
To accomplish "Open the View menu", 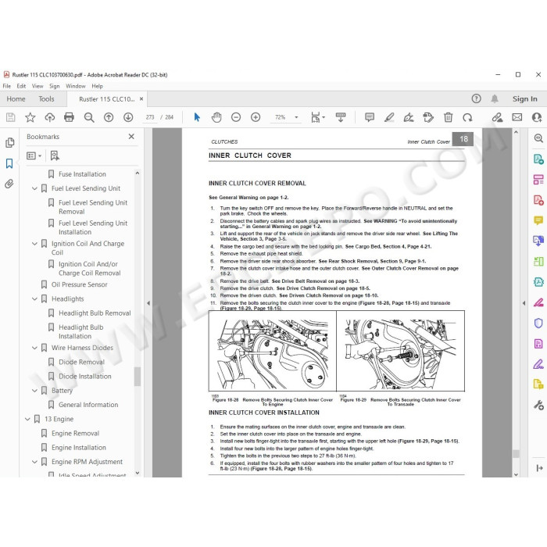I will pyautogui.click(x=38, y=86).
